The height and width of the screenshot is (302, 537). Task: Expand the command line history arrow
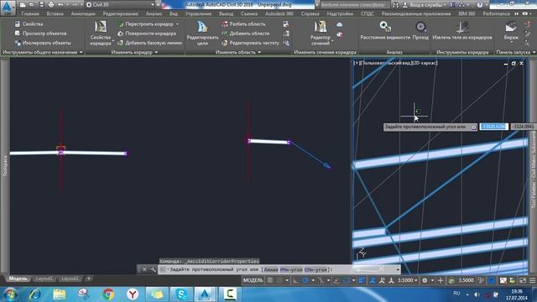click(x=397, y=269)
